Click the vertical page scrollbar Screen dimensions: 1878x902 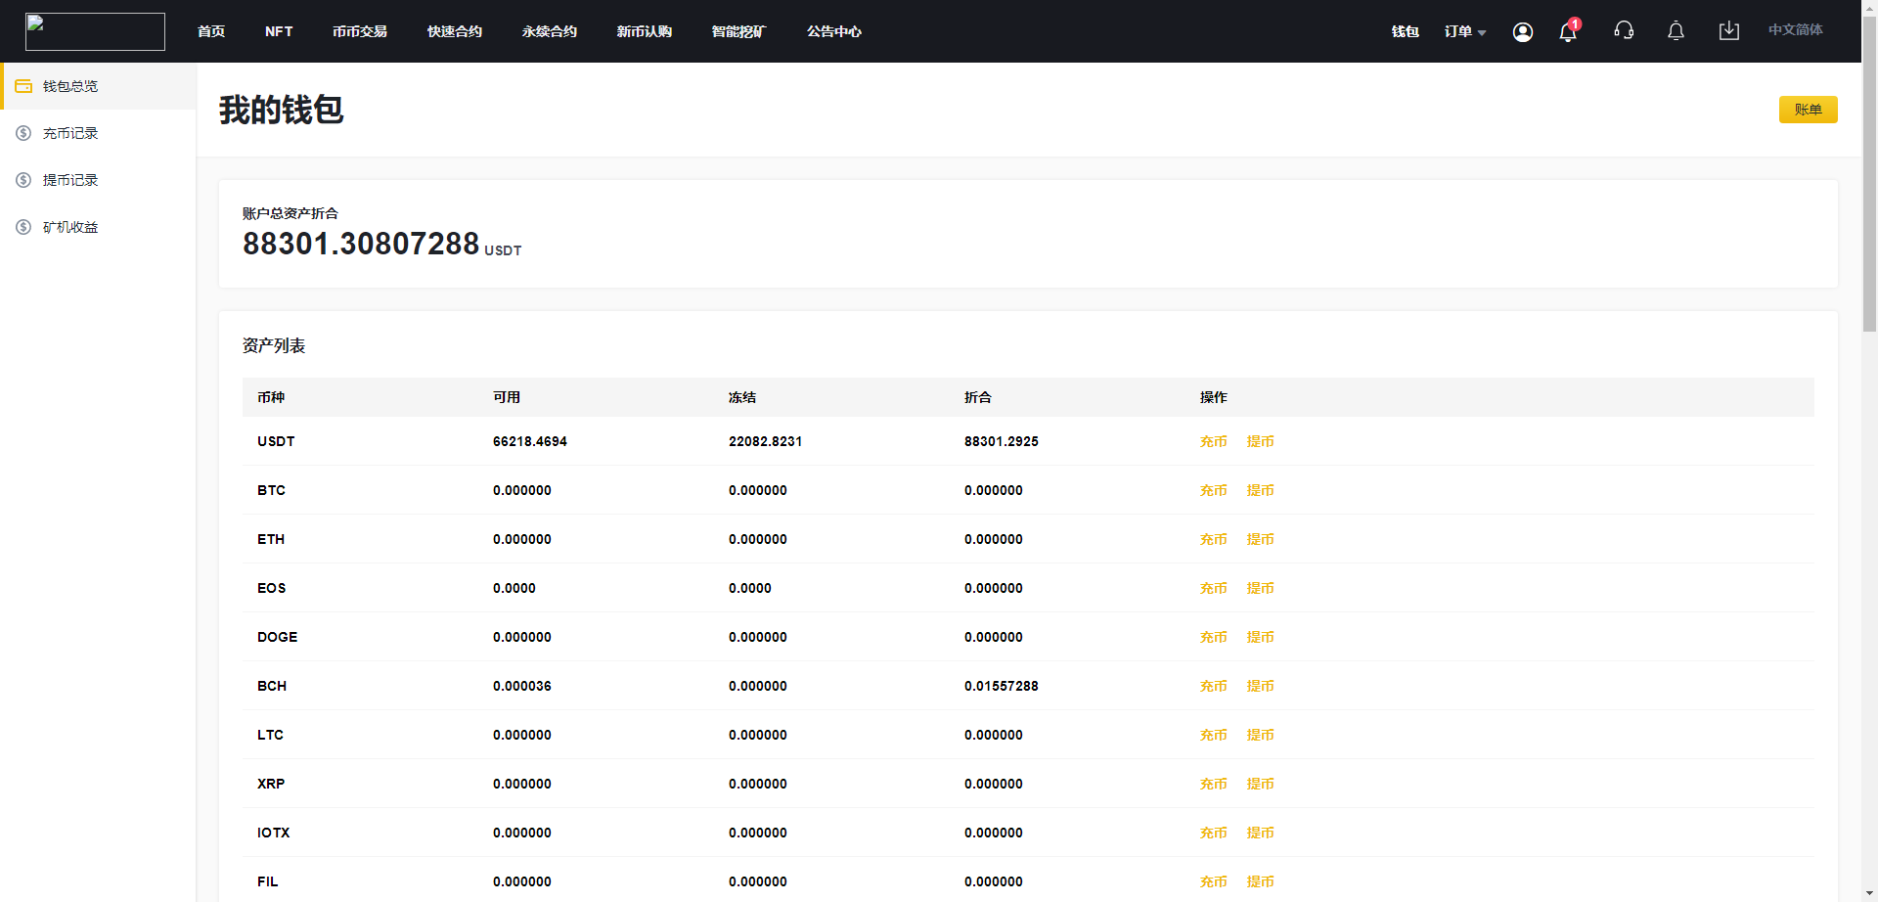coord(1869,196)
